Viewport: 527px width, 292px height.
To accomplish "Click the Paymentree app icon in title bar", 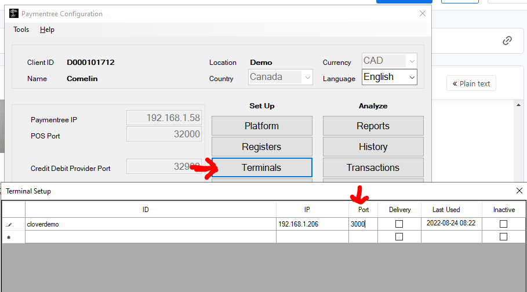I will click(x=14, y=13).
